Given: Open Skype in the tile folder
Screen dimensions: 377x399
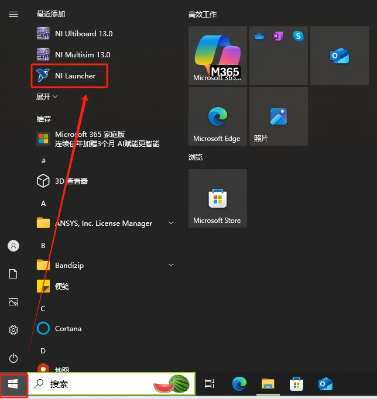Looking at the screenshot, I should pos(298,36).
